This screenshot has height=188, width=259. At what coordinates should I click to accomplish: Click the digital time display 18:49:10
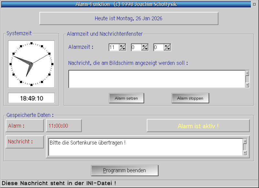[x=31, y=98]
